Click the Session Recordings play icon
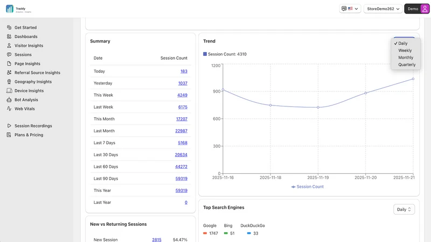This screenshot has width=431, height=242. pos(9,126)
